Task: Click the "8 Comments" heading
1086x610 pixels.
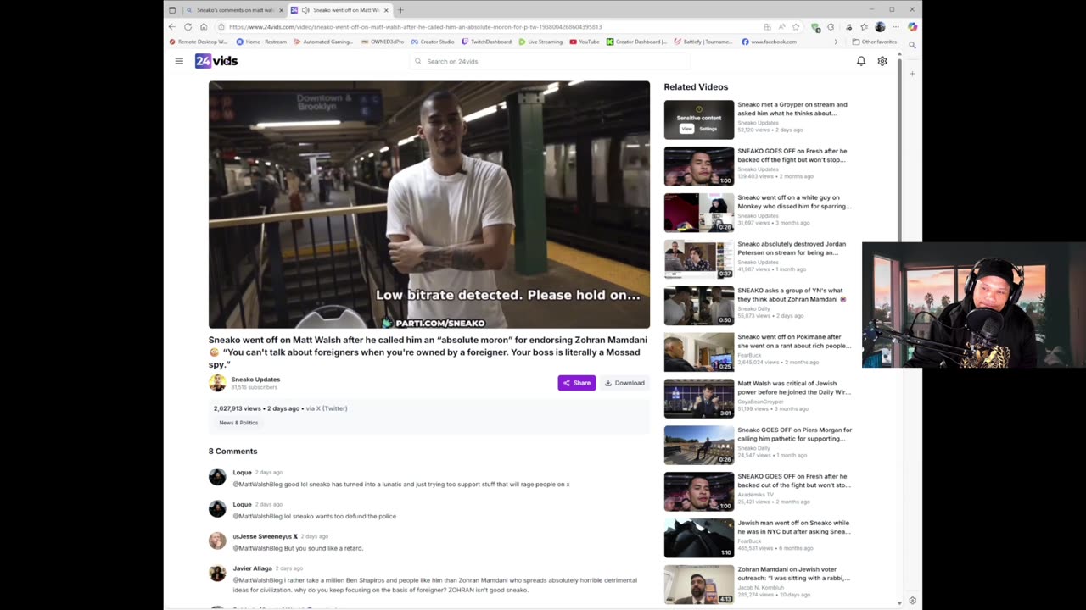Action: [x=232, y=452]
